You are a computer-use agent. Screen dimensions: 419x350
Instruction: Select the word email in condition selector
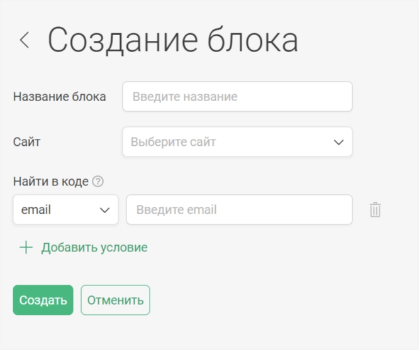pyautogui.click(x=36, y=210)
